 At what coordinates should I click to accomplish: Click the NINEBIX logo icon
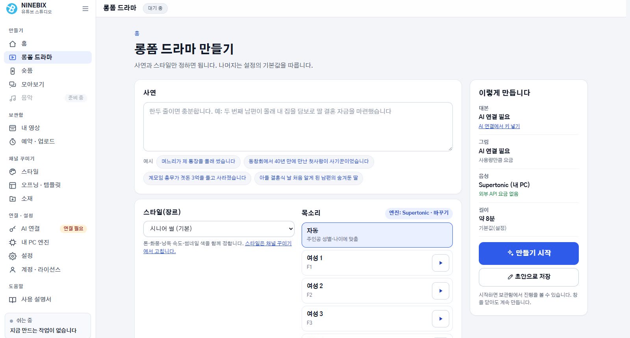click(12, 9)
